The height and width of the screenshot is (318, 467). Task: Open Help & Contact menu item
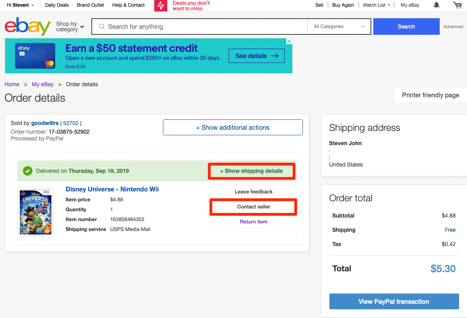(x=129, y=5)
